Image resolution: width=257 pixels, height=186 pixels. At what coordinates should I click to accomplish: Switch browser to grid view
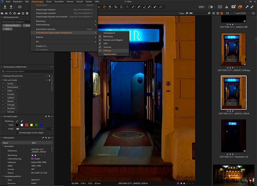[214, 13]
